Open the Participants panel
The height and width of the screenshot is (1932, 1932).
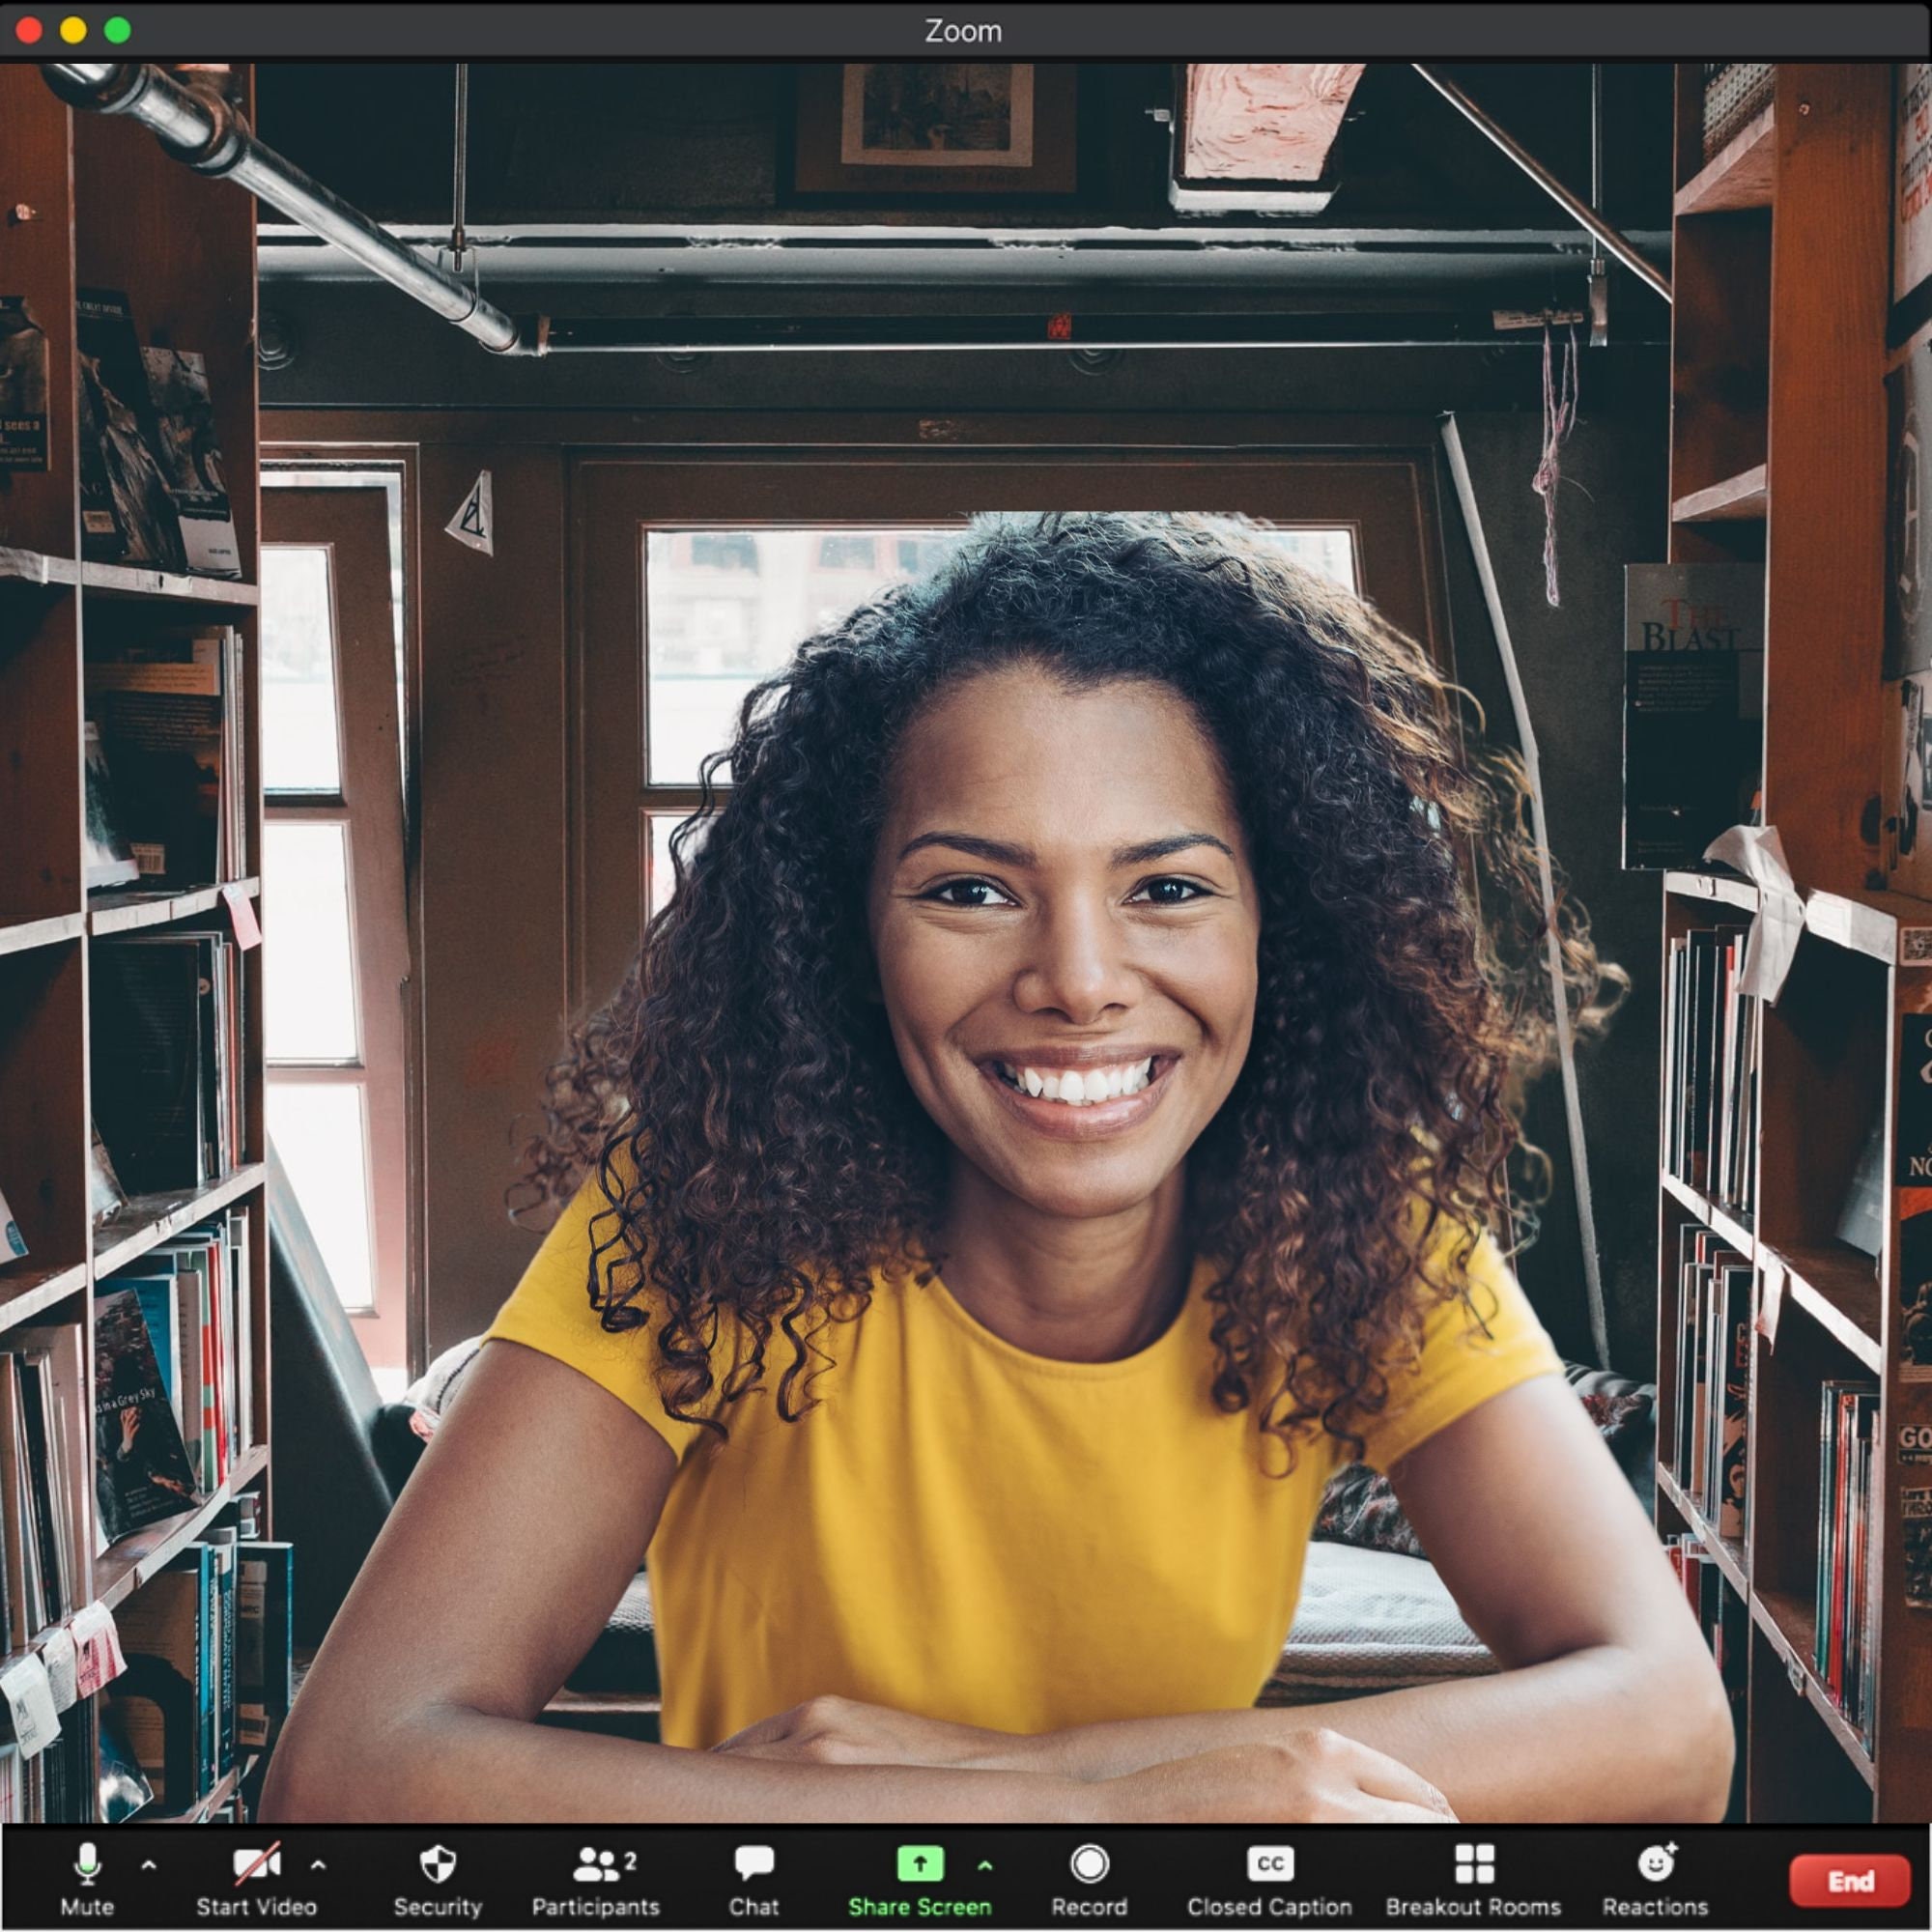click(596, 1880)
